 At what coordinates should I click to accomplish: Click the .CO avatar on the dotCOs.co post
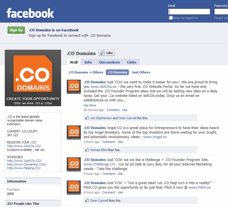pos(74,87)
